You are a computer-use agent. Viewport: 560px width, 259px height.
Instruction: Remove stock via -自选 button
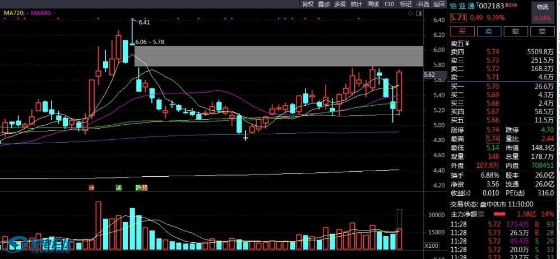pyautogui.click(x=423, y=4)
